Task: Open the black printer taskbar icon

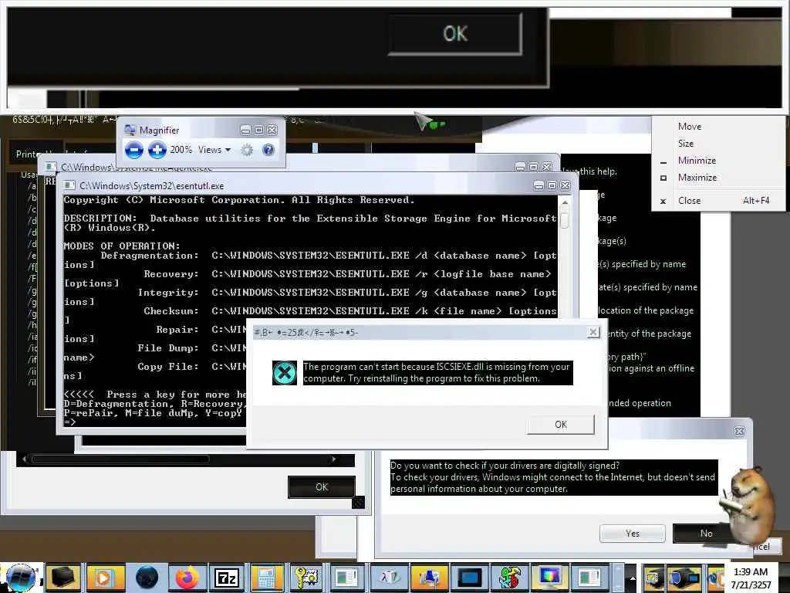Action: [63, 578]
